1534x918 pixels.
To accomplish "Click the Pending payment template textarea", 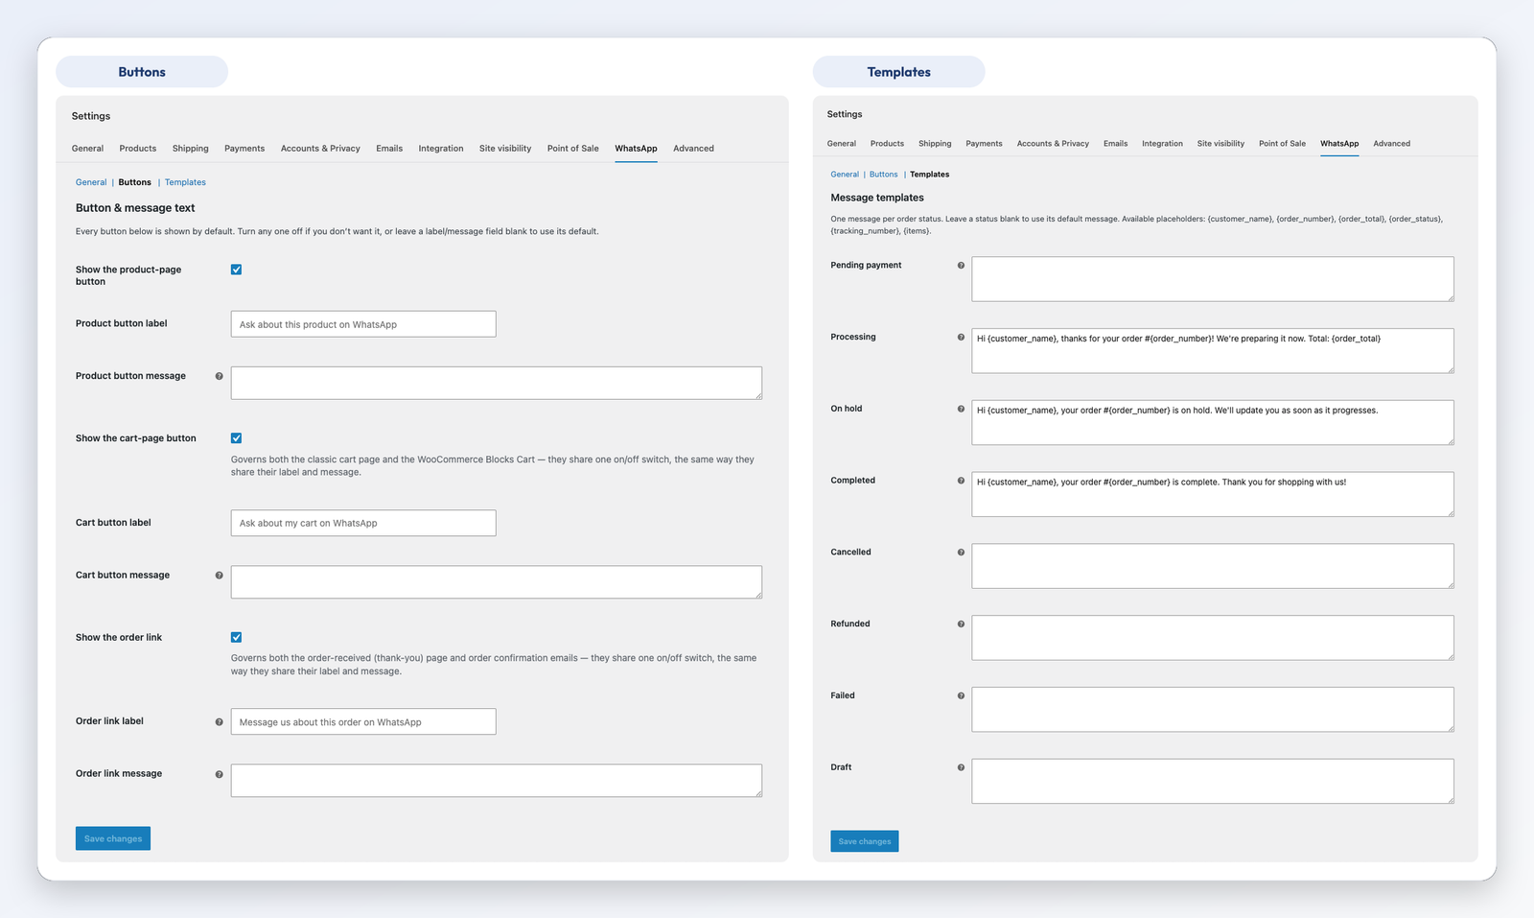I will pos(1213,279).
